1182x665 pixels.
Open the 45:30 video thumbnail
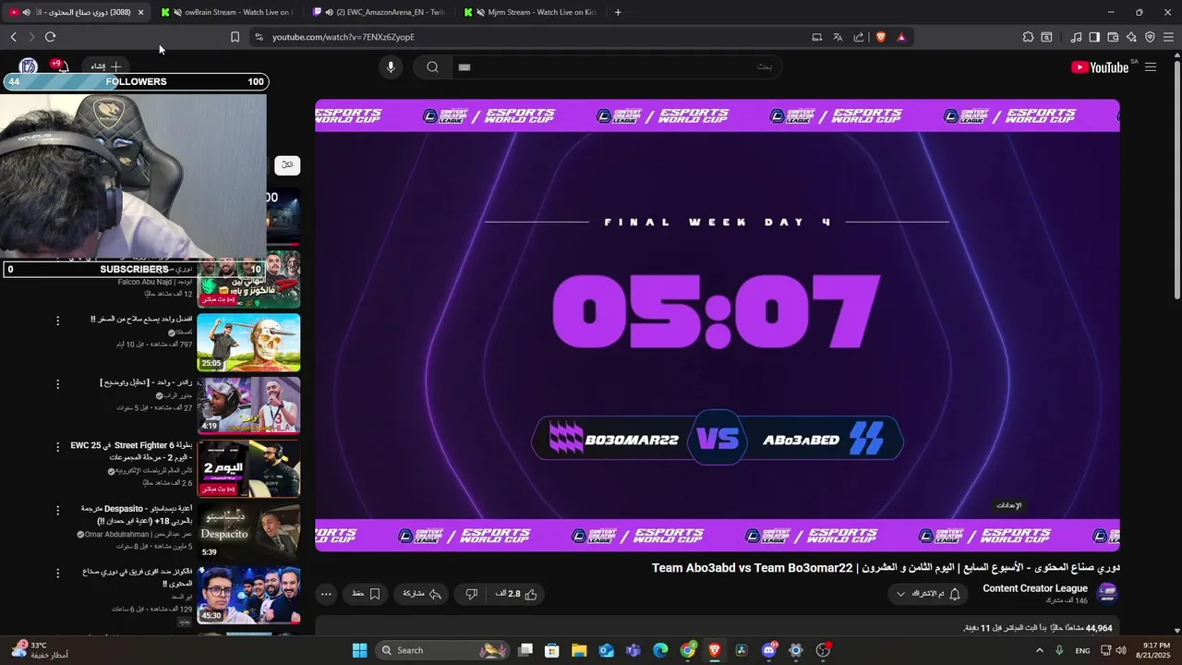(x=249, y=594)
